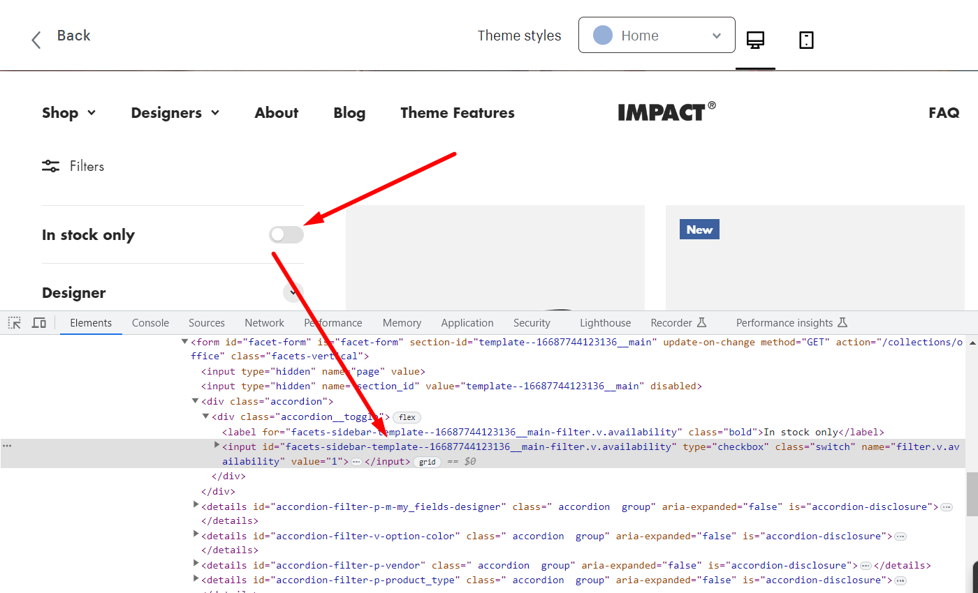Click the grid badge after input tag
Screen dimensions: 978x593
point(428,462)
